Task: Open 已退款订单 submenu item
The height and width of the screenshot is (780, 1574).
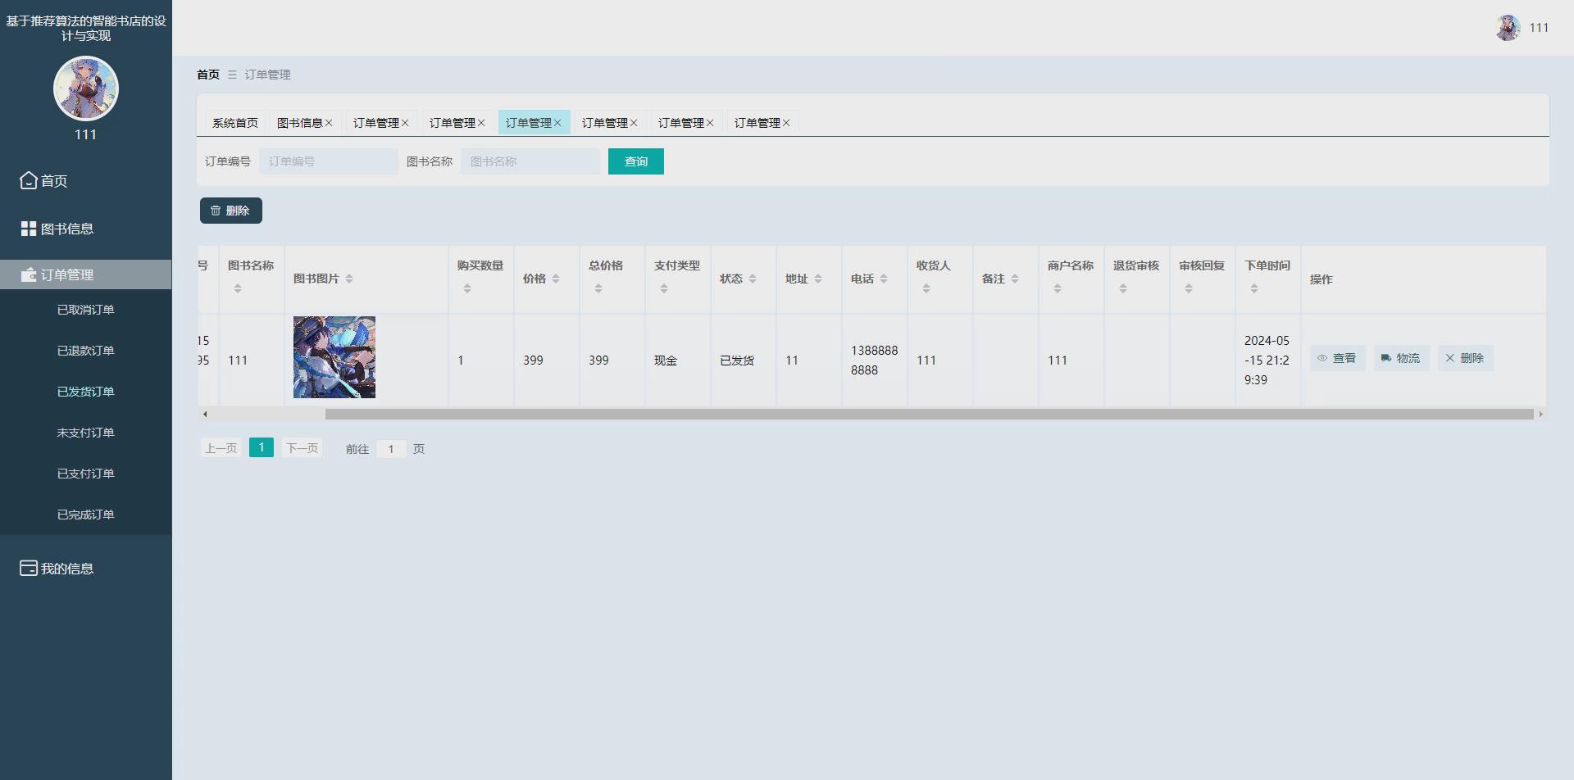Action: (x=86, y=351)
